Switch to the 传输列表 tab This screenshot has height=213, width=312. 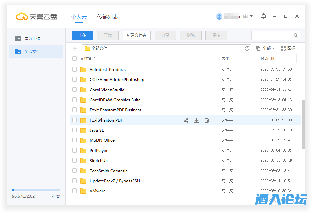coord(107,17)
